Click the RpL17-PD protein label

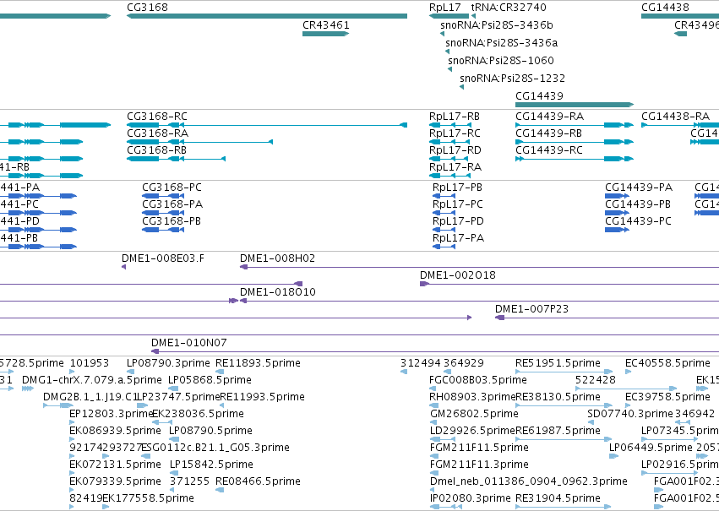(459, 221)
